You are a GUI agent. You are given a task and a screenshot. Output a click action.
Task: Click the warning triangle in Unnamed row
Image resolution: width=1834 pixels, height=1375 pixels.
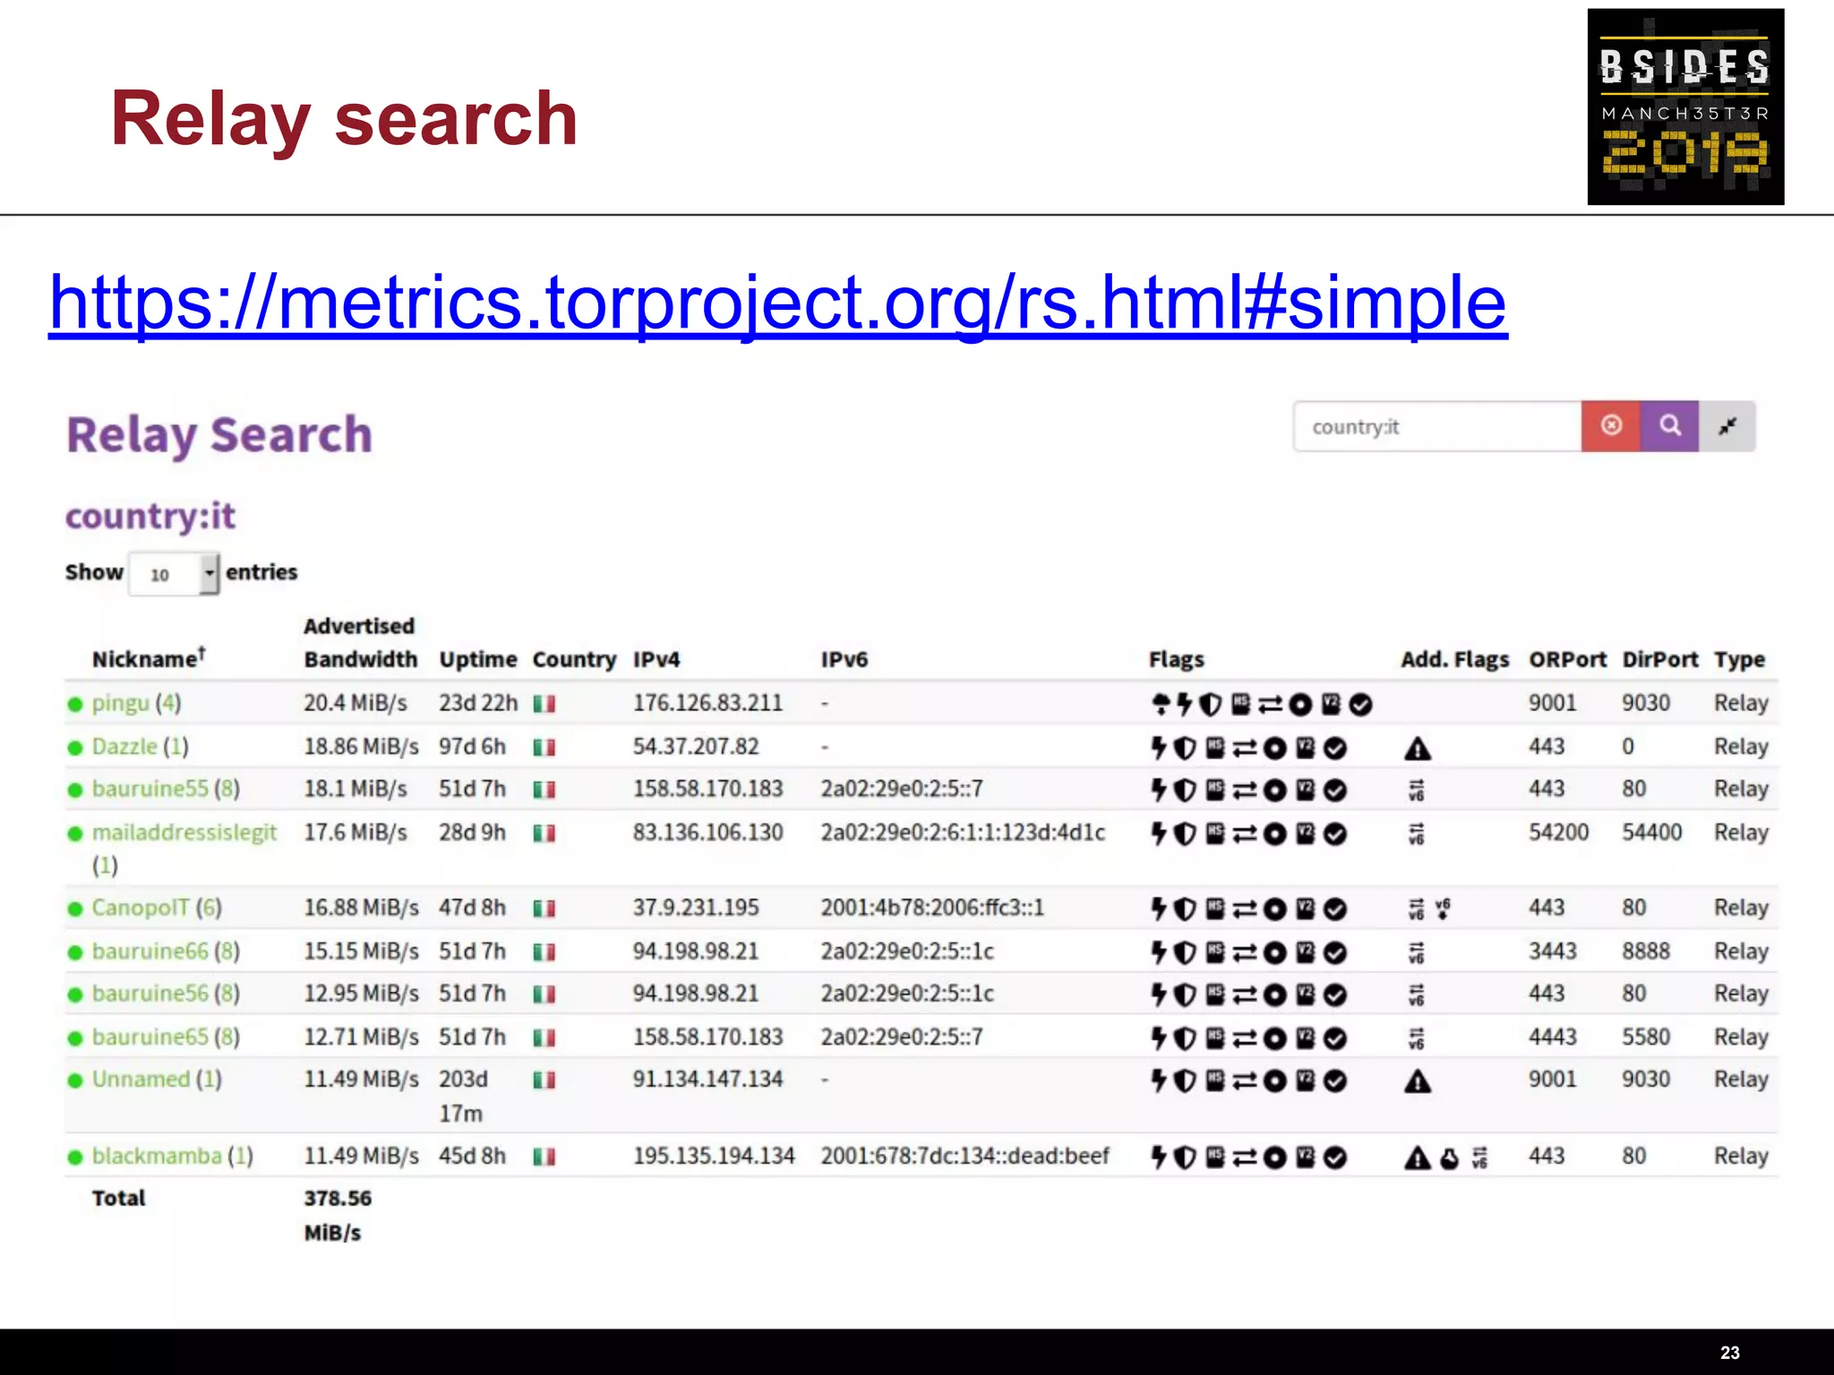[1417, 1081]
